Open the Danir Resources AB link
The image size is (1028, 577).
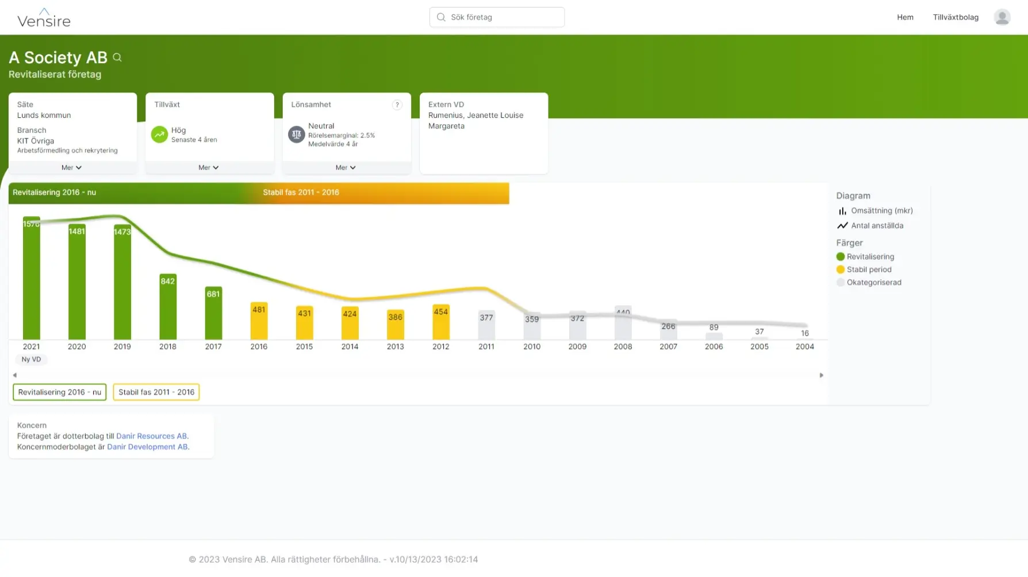click(152, 436)
